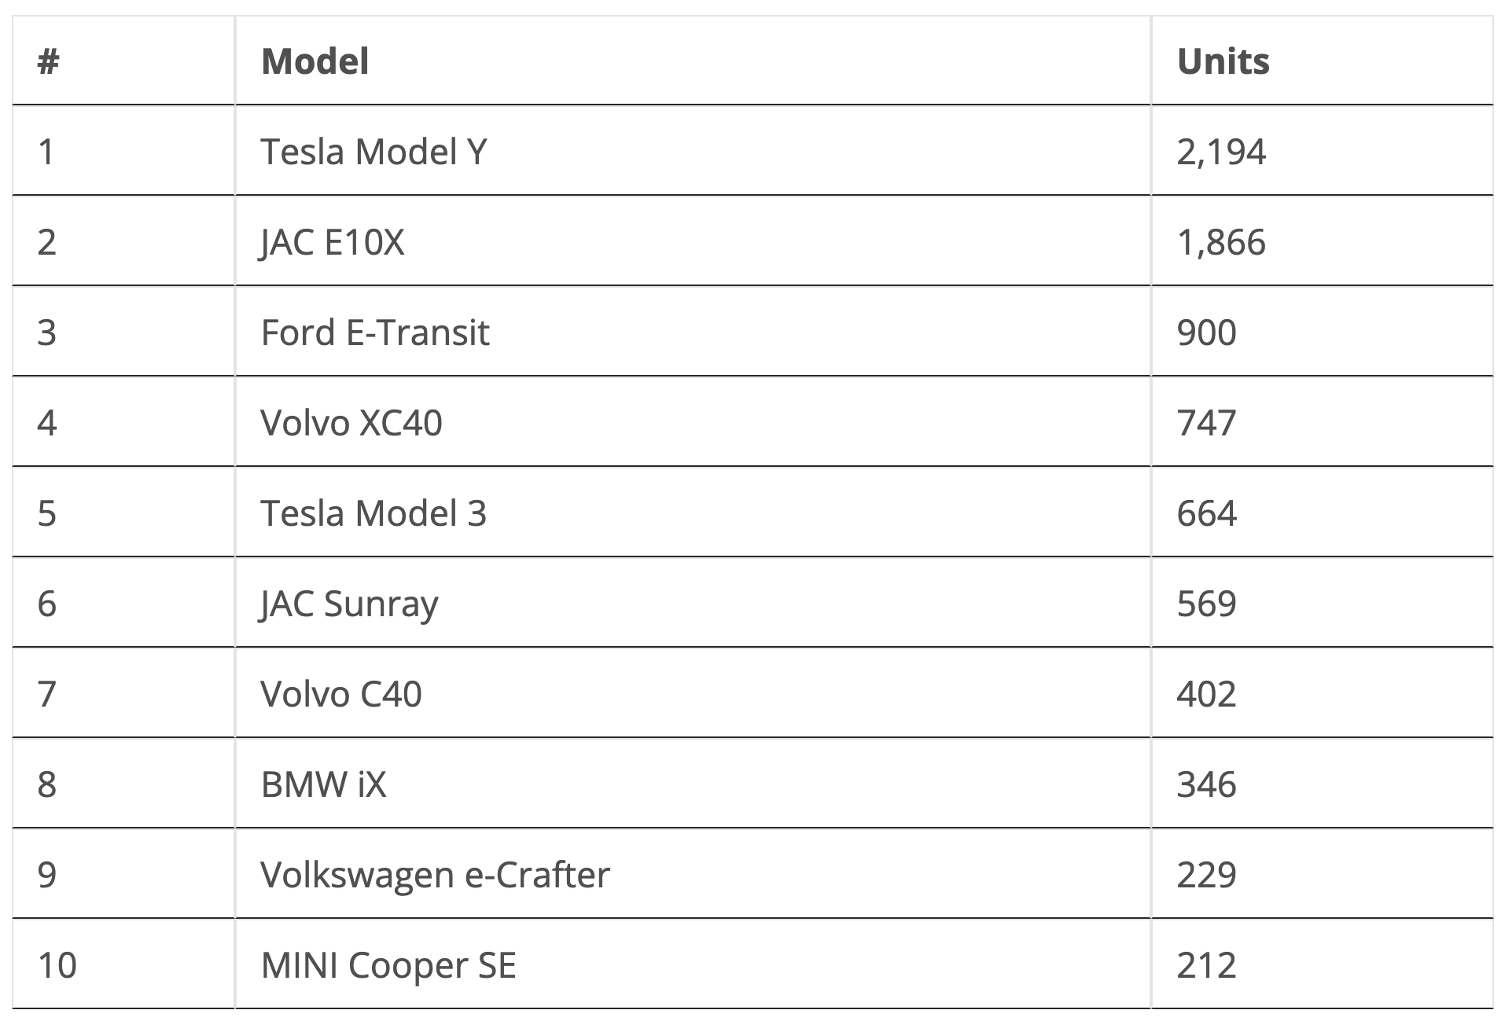Select the 212 units cell
Screen dimensions: 1505x1021
(1206, 965)
